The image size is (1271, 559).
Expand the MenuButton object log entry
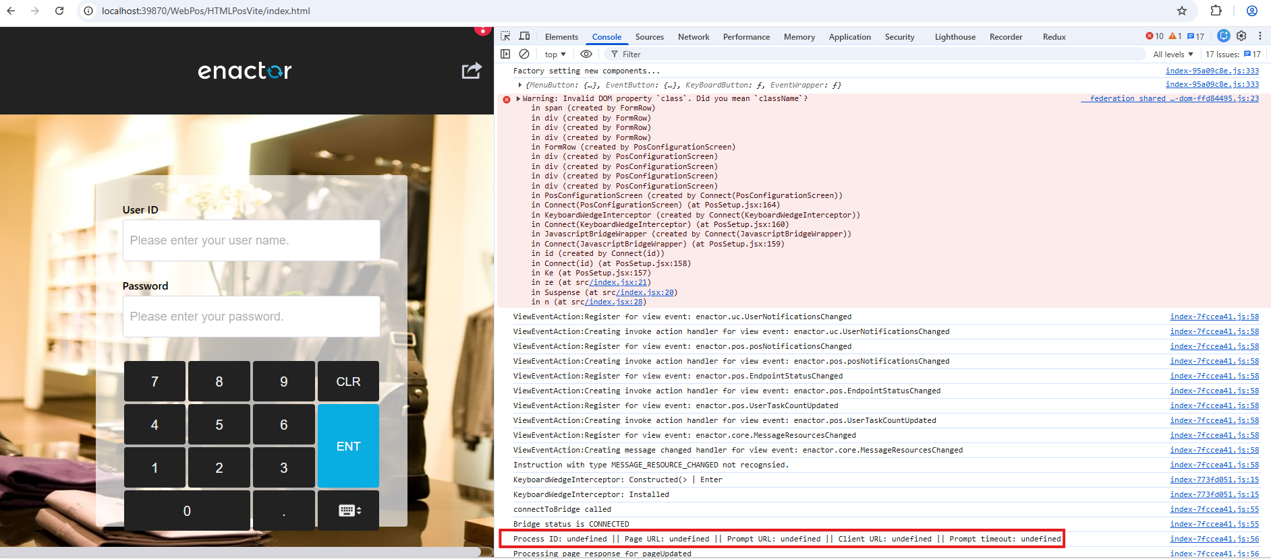pyautogui.click(x=519, y=85)
